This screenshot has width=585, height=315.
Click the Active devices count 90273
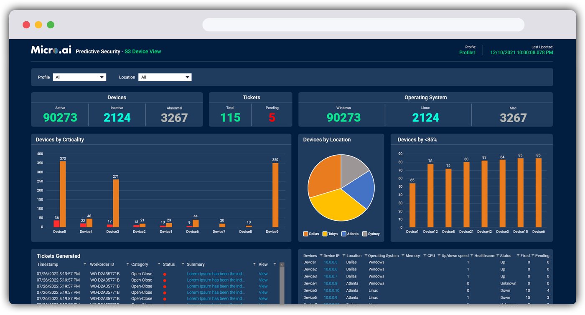(x=60, y=118)
